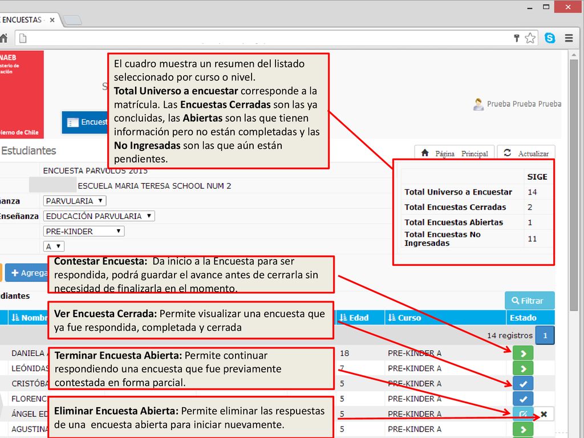Open the EDUCACIÓN PARVULARIA dropdown

(99, 216)
